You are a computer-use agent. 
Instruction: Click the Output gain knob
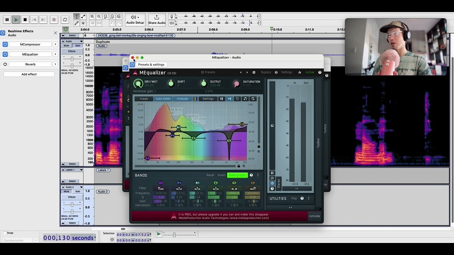[x=204, y=83]
